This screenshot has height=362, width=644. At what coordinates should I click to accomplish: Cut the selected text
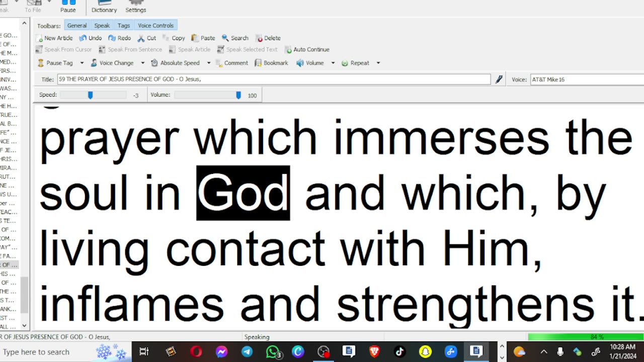coord(147,38)
